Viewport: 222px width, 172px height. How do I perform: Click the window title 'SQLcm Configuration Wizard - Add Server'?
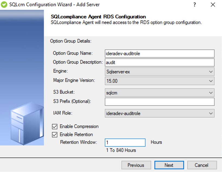pos(54,5)
